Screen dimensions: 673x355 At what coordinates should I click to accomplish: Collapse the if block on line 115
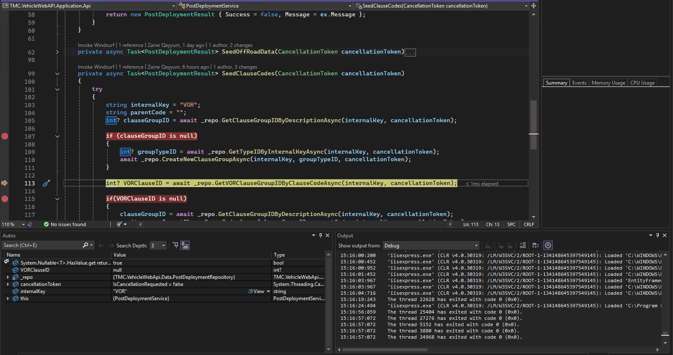click(57, 199)
